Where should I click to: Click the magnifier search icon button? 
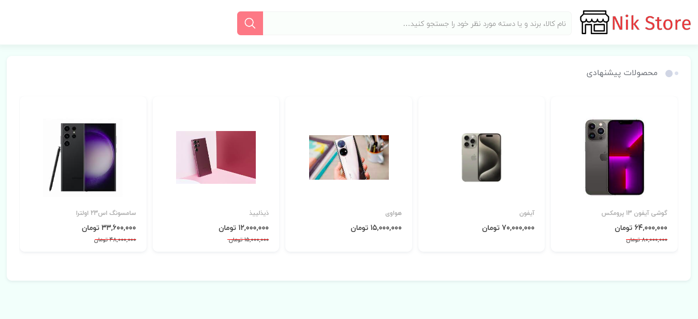[x=250, y=23]
